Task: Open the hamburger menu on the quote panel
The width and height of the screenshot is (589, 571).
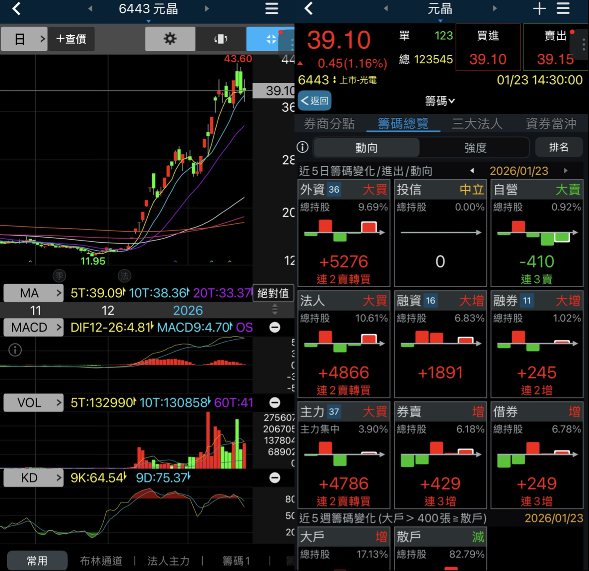Action: pos(563,9)
